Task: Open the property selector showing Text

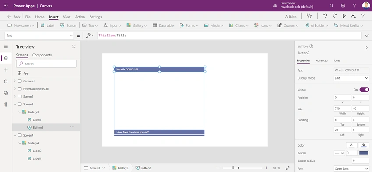Action: (39, 35)
